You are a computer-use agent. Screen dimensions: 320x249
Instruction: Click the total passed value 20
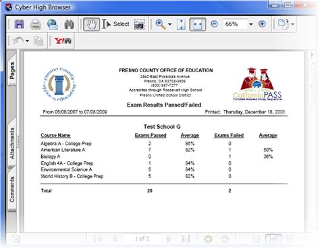click(150, 191)
